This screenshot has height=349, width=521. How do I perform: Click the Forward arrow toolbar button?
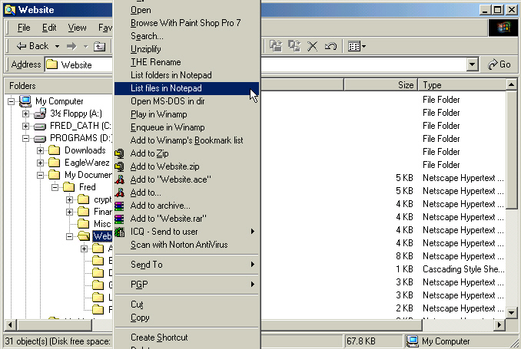(x=71, y=46)
